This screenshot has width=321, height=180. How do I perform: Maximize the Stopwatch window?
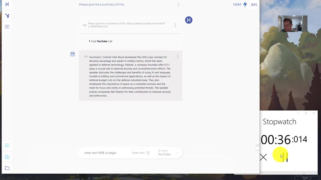[x=306, y=113]
